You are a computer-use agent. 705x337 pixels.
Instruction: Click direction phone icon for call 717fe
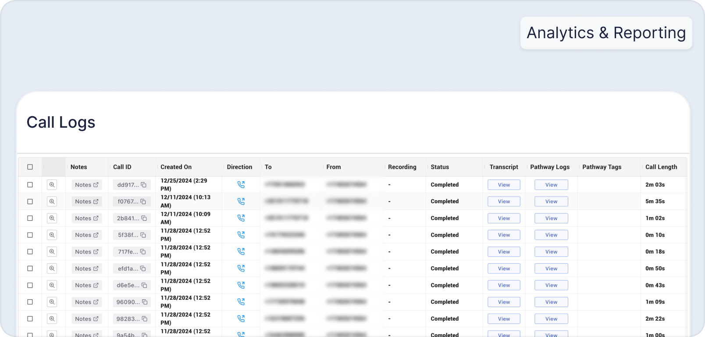coord(241,252)
